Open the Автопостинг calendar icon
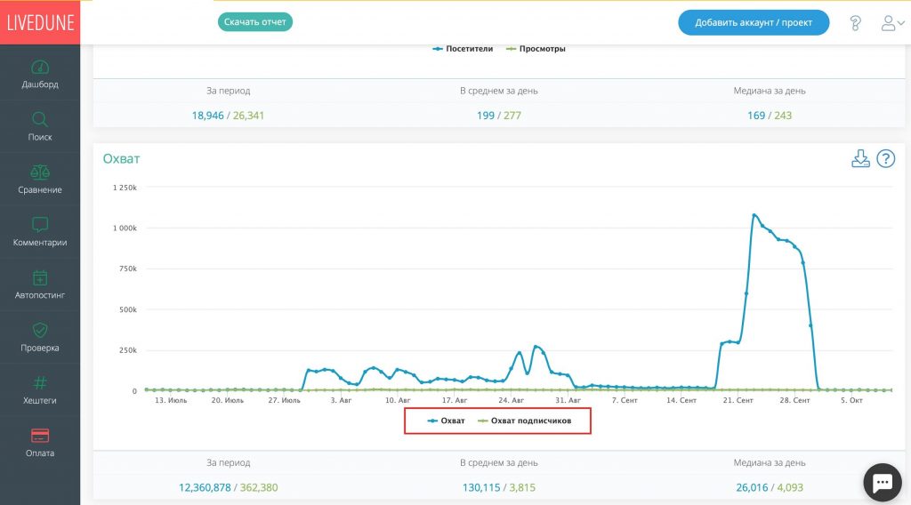The width and height of the screenshot is (911, 505). [x=39, y=278]
